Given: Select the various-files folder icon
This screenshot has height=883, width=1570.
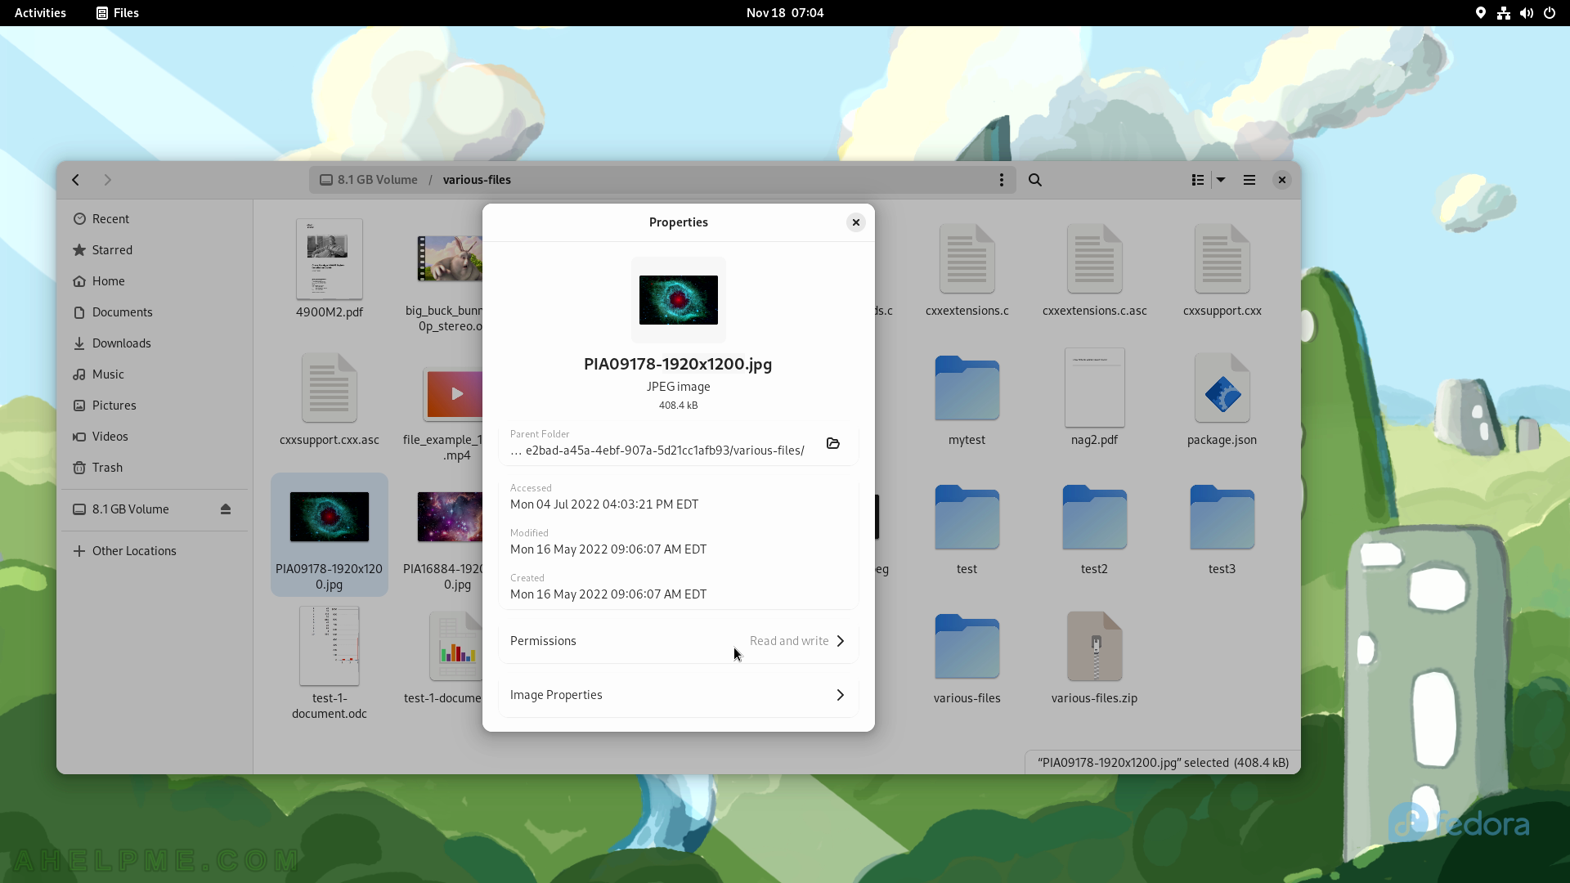Looking at the screenshot, I should pos(967,646).
